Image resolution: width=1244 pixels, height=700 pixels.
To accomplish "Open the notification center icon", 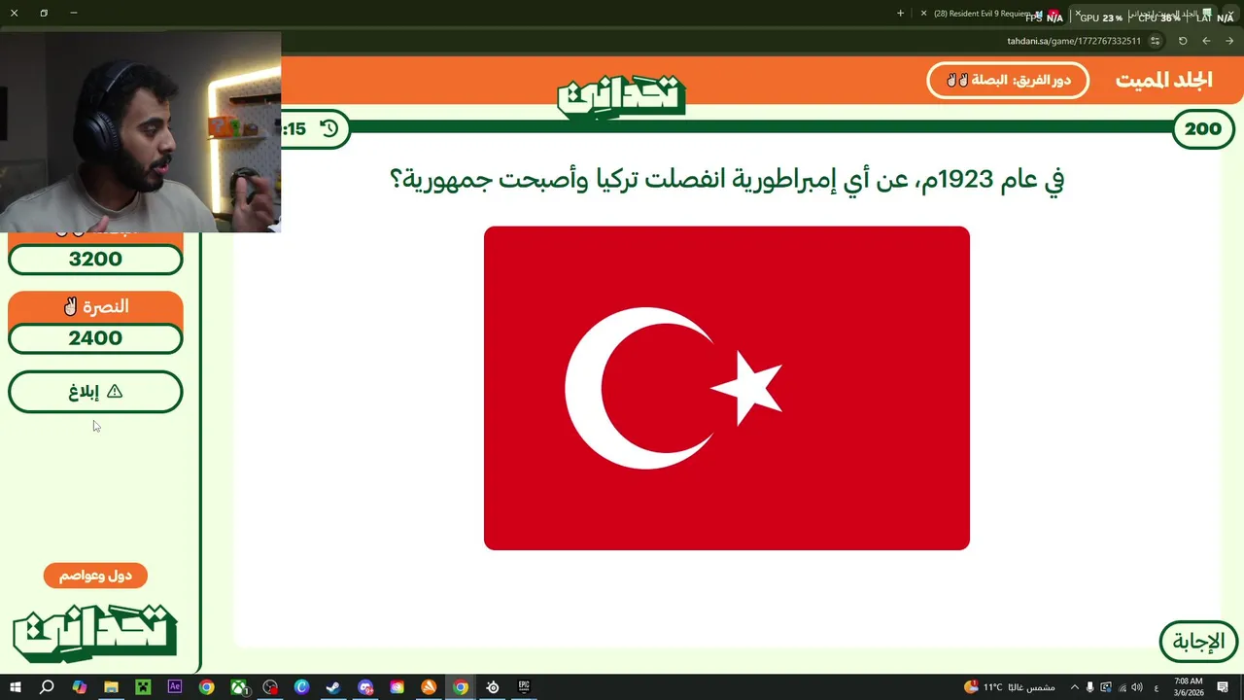I will (x=1223, y=687).
